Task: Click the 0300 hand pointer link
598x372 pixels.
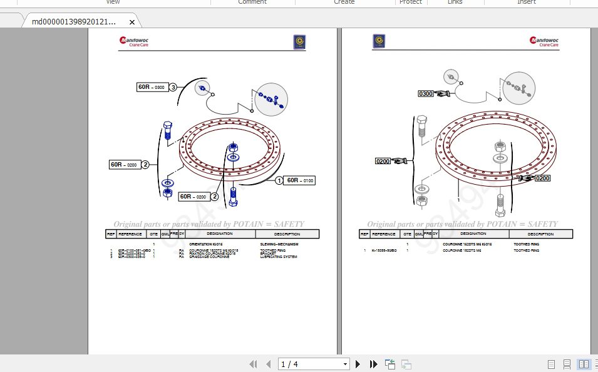Action: coord(433,94)
